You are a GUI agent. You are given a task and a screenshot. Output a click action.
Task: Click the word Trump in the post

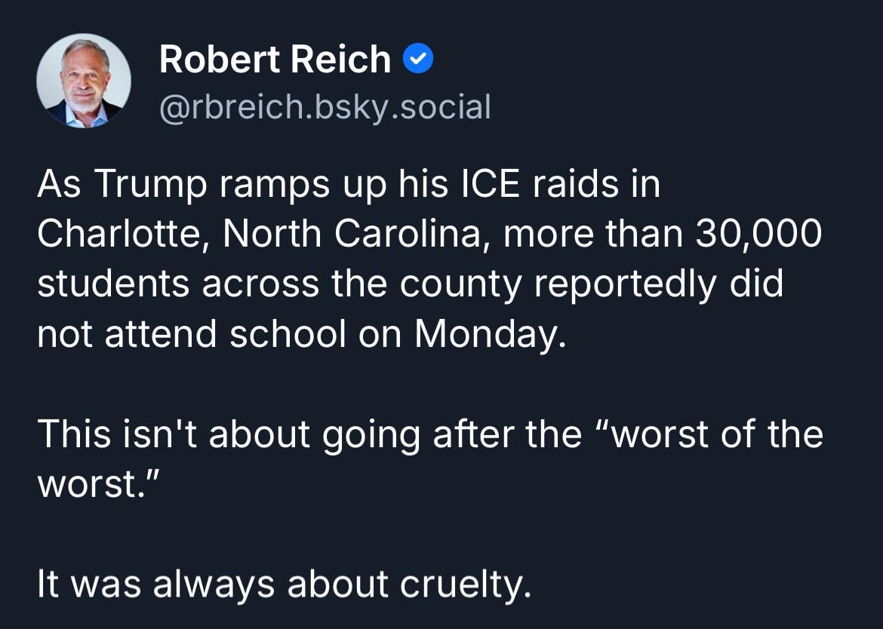(149, 185)
